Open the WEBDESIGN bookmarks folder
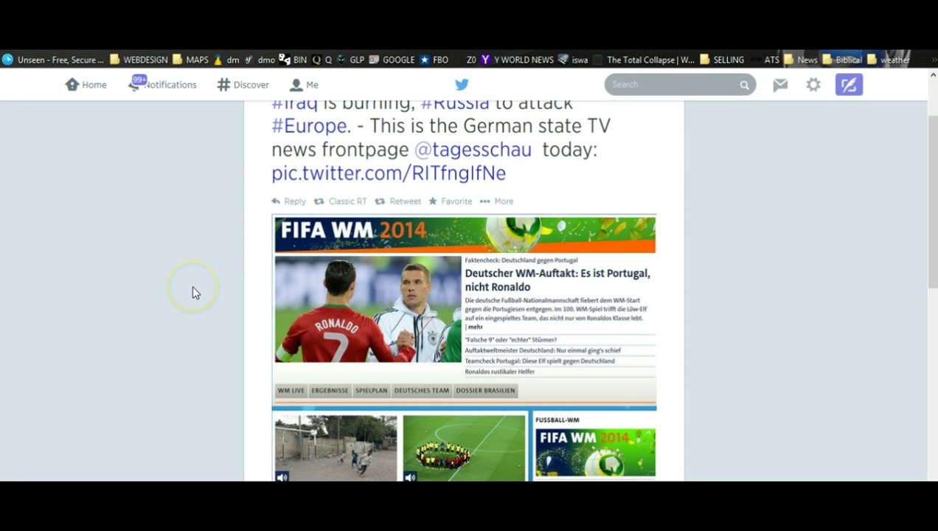The height and width of the screenshot is (531, 938). pos(139,60)
